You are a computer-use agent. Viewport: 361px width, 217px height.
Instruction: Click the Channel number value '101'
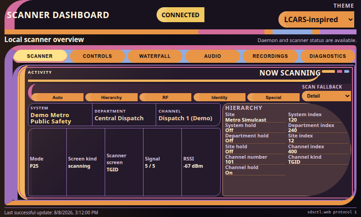[x=229, y=162]
